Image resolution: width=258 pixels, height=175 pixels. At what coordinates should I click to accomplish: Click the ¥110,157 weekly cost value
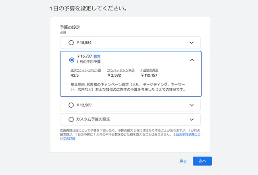149,75
